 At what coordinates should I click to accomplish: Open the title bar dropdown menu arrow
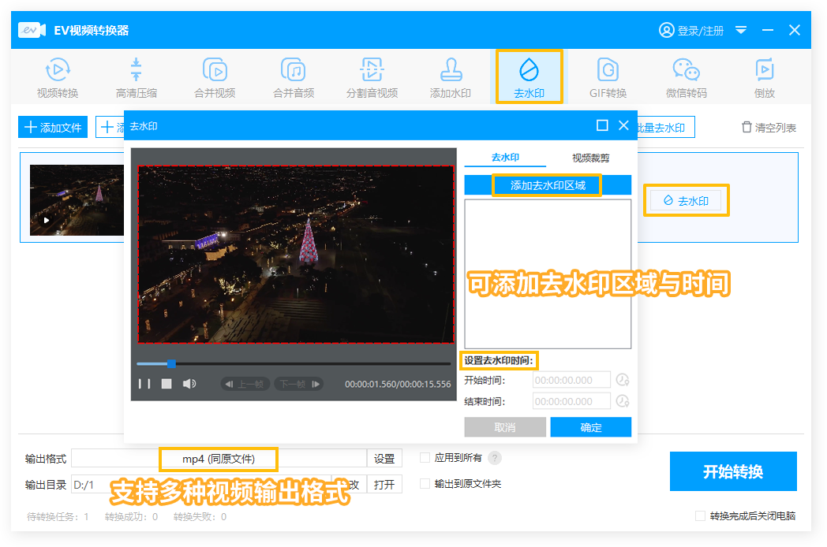click(x=741, y=30)
